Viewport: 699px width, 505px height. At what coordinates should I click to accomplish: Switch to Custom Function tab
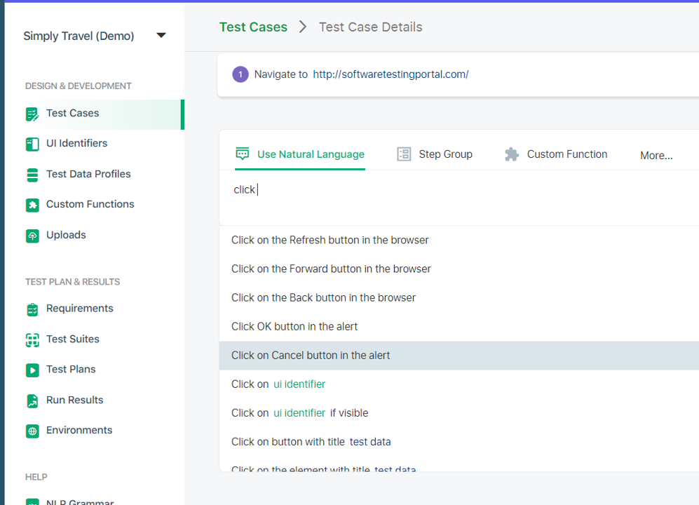point(556,154)
